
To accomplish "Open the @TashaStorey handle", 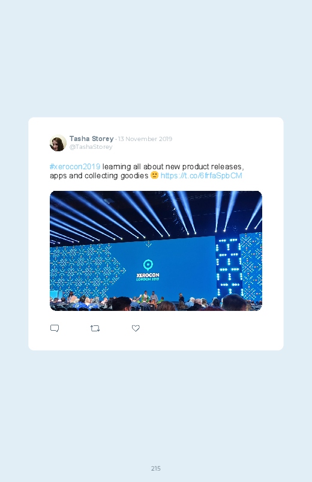I will pyautogui.click(x=91, y=147).
